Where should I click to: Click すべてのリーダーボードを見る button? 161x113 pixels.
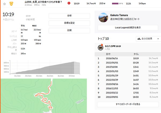(x=128, y=104)
